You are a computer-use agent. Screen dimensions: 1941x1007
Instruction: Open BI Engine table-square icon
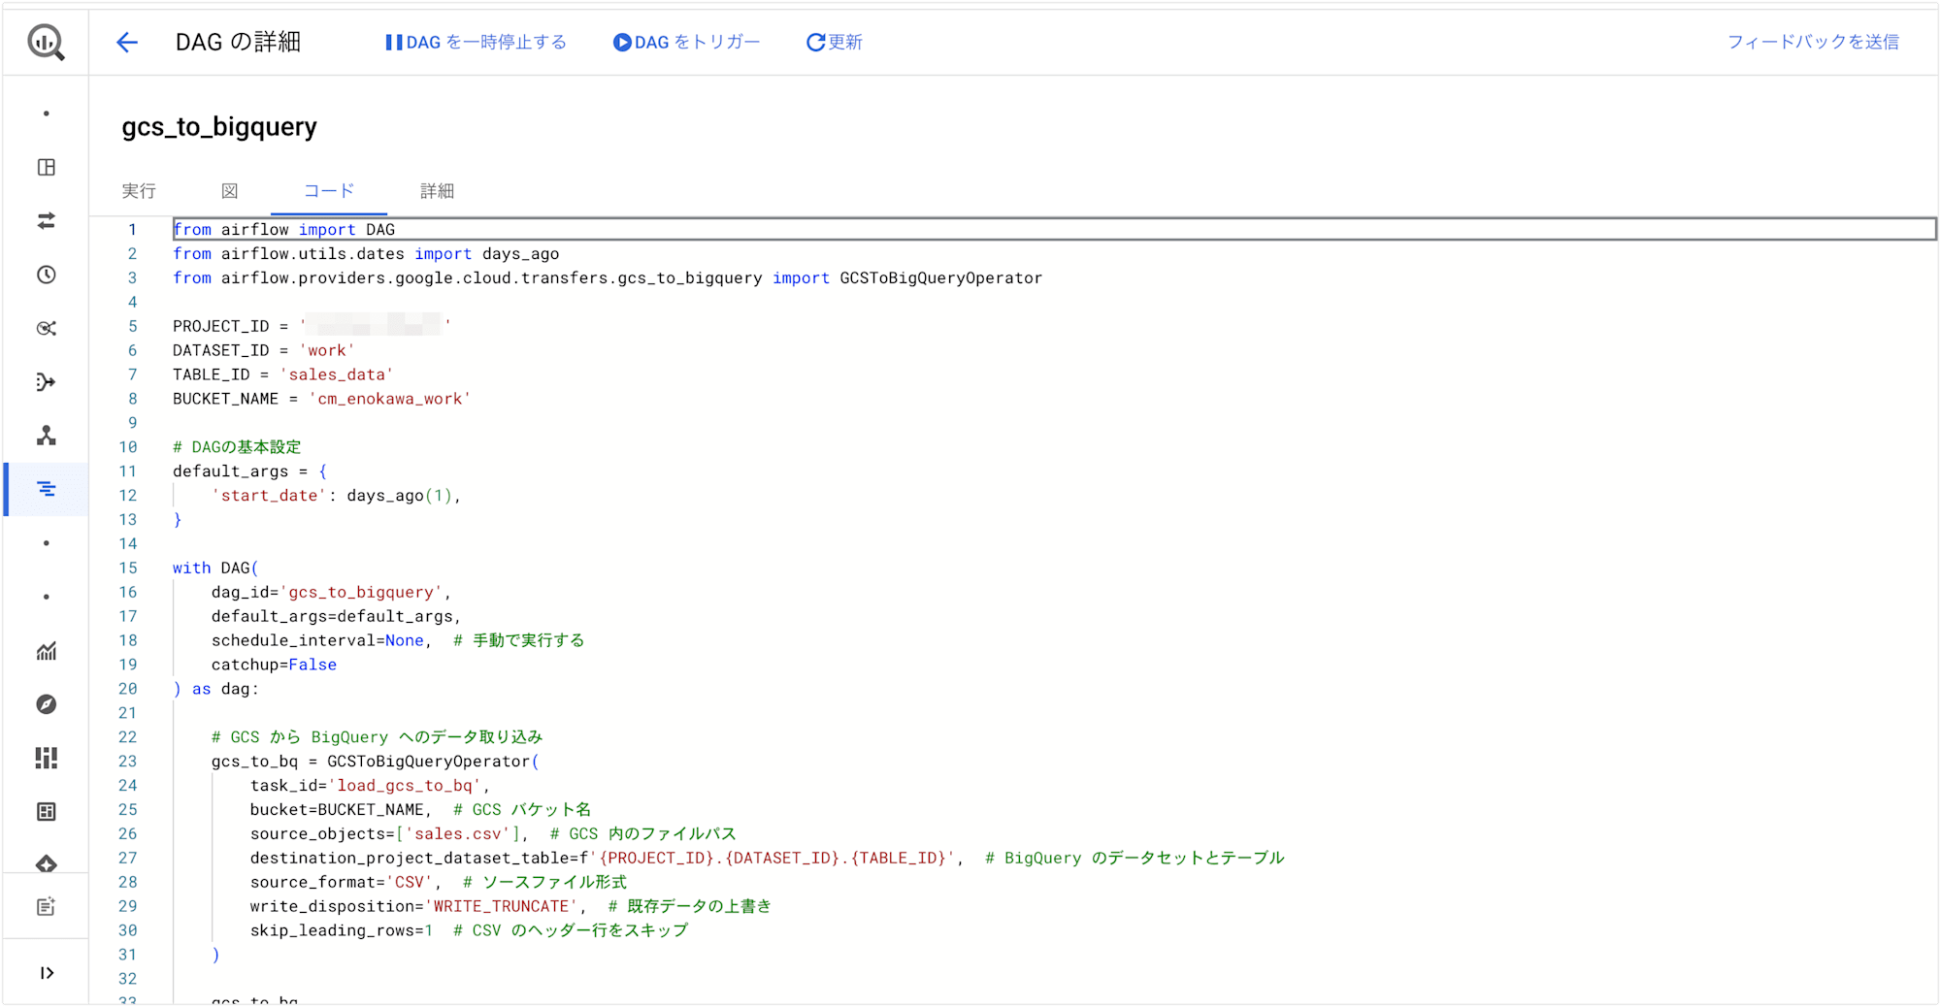pos(46,811)
